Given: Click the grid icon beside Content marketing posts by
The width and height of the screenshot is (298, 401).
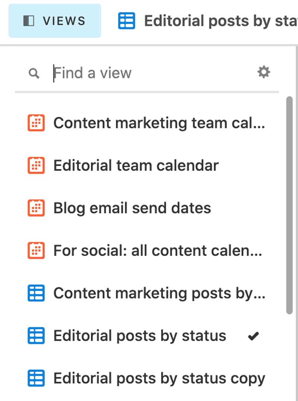Looking at the screenshot, I should [36, 293].
